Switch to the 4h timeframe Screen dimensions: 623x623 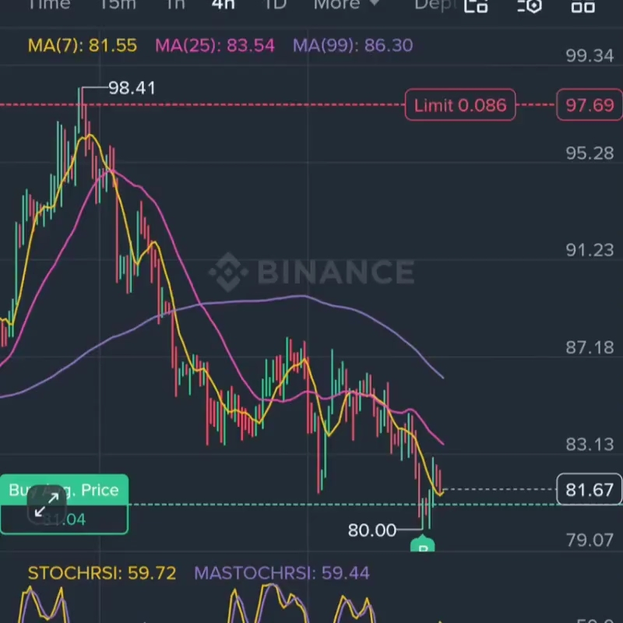pos(224,5)
